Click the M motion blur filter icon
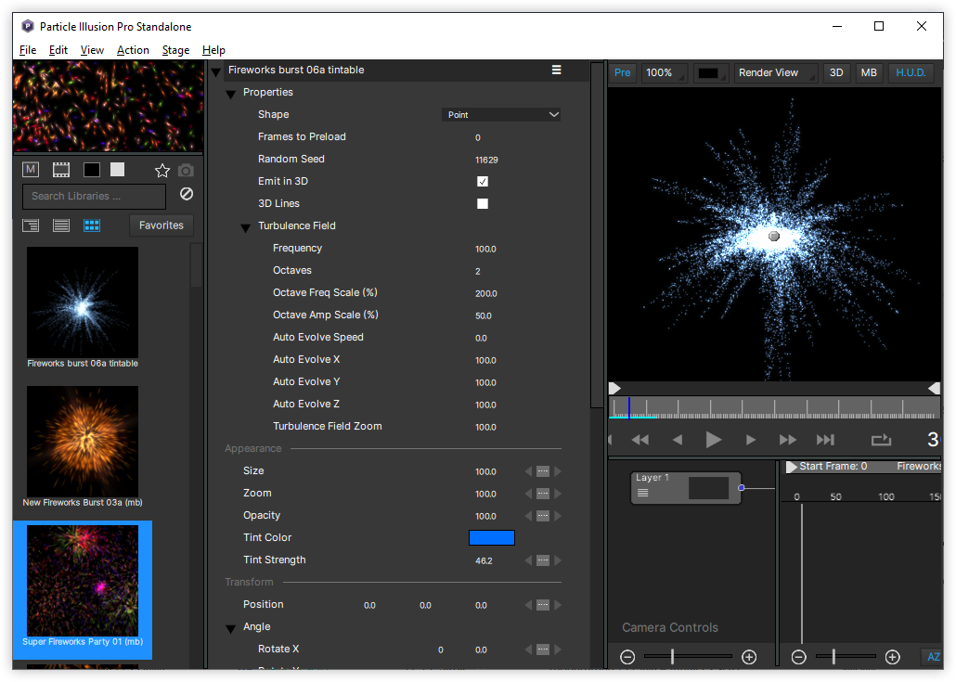The height and width of the screenshot is (682, 956). (x=31, y=170)
